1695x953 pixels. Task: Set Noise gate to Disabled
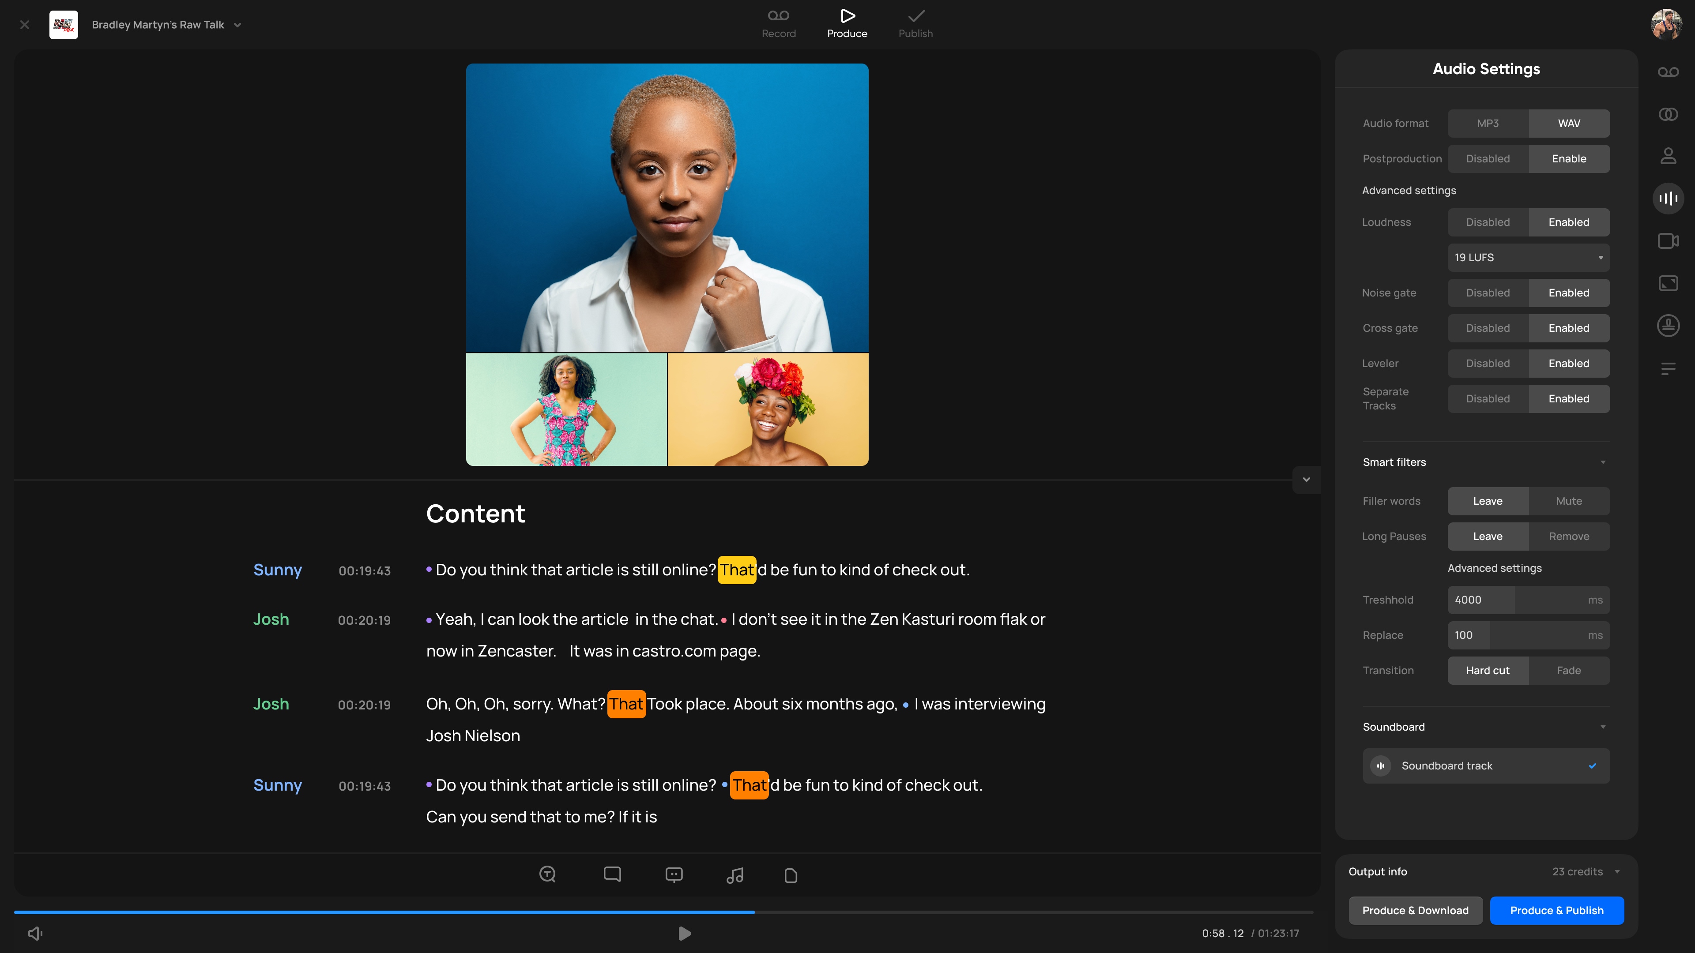[x=1487, y=293]
